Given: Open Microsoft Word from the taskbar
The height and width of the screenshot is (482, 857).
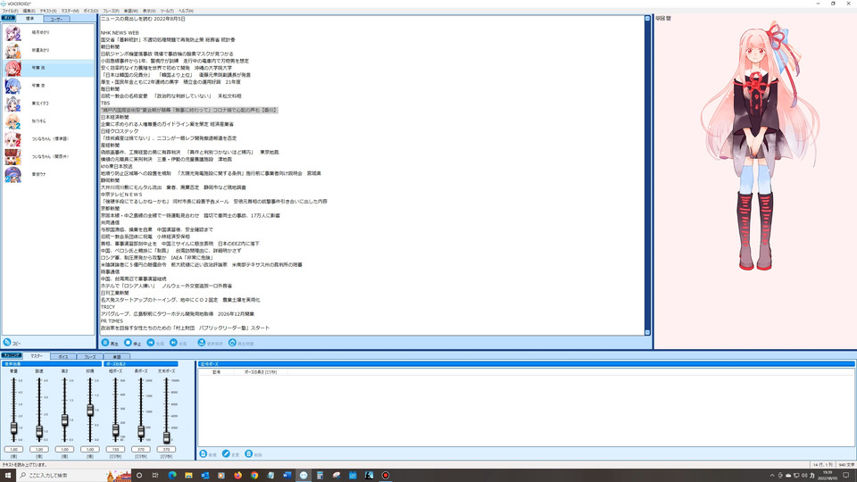Looking at the screenshot, I should [287, 476].
